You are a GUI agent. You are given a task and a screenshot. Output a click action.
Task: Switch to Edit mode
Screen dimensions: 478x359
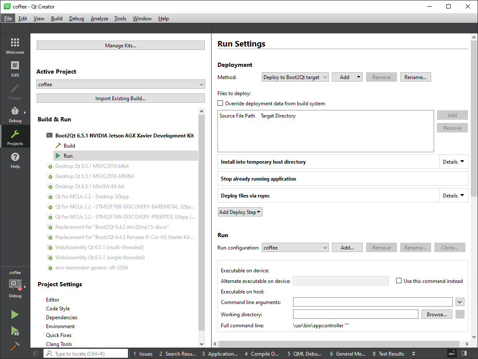pyautogui.click(x=15, y=69)
